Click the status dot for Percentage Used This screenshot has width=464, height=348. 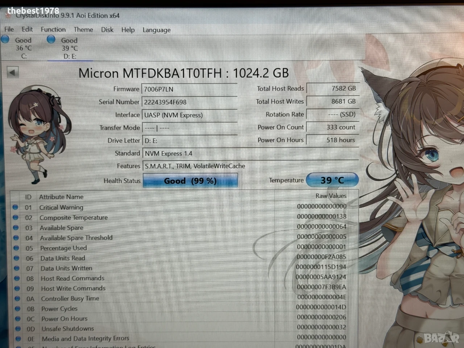(x=16, y=248)
